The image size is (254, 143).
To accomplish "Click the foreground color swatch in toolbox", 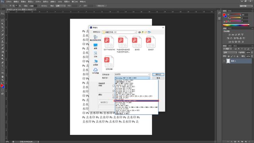I will 2,86.
